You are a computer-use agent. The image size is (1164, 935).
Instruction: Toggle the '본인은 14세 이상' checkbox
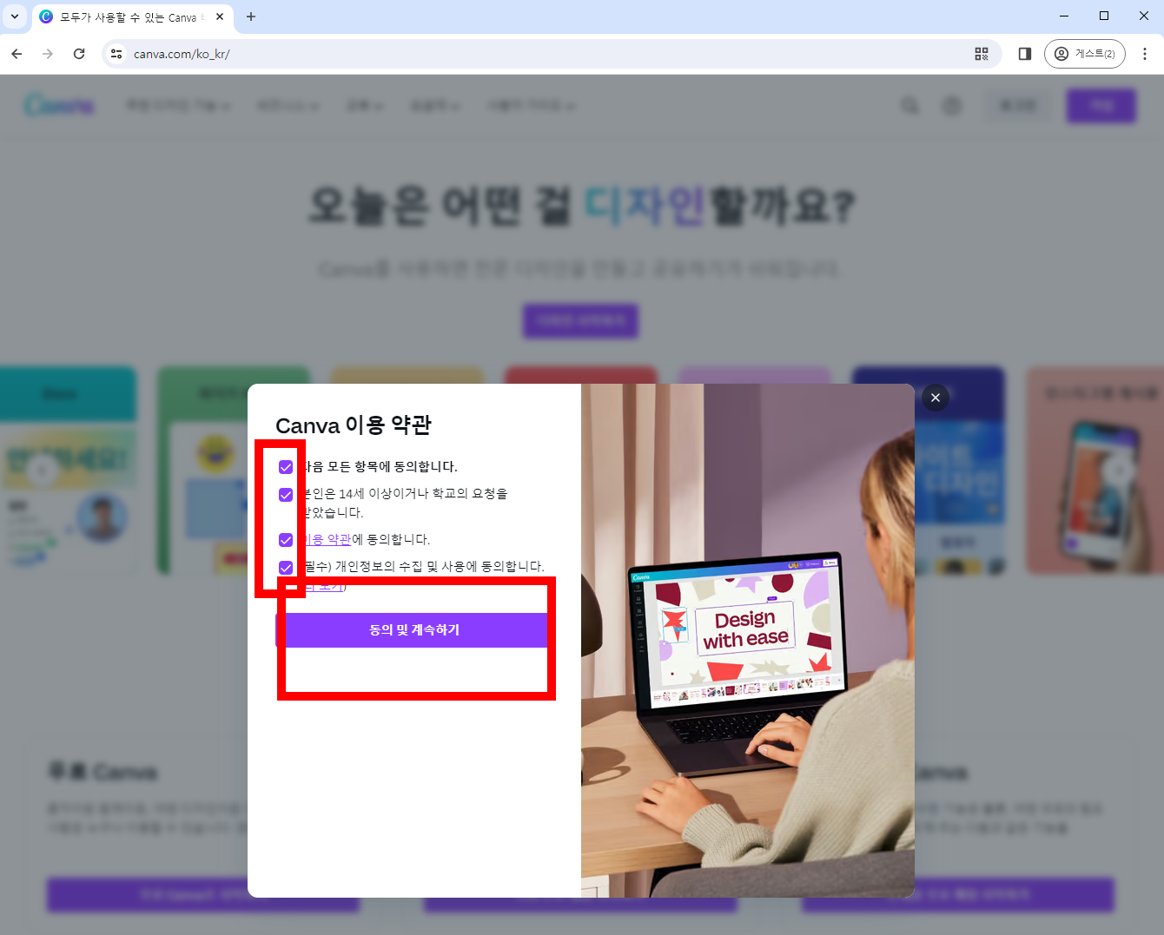tap(286, 495)
